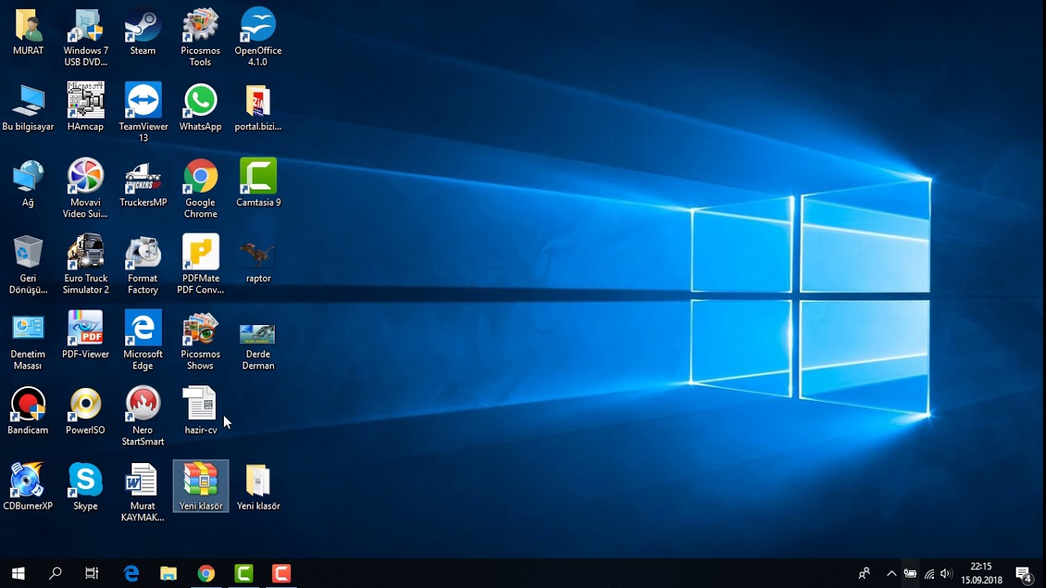The height and width of the screenshot is (588, 1046).
Task: Select the Bandicam shortcut
Action: [x=28, y=412]
